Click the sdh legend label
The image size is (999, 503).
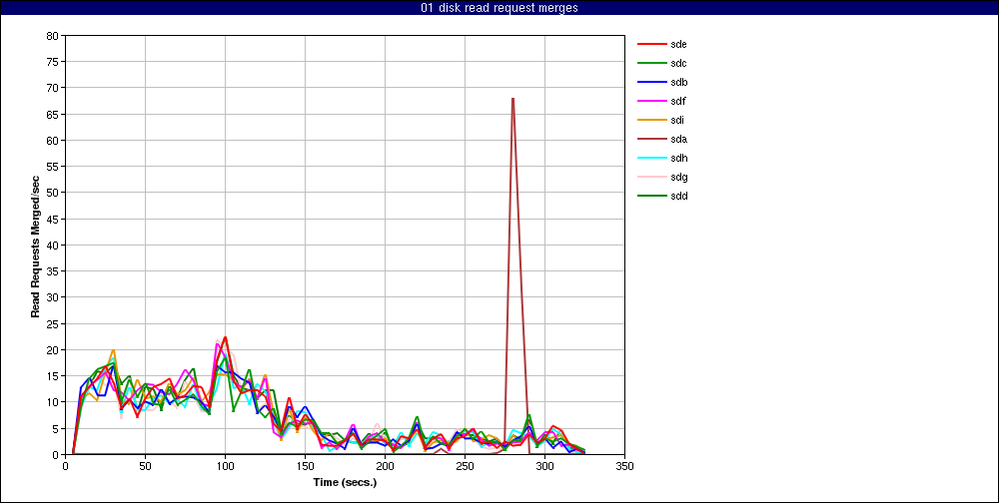click(x=678, y=158)
